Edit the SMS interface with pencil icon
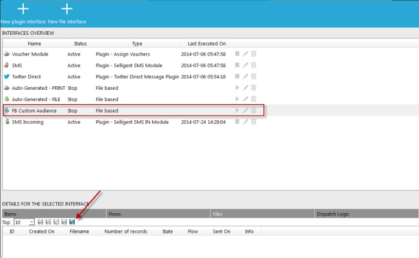This screenshot has height=258, width=419. pyautogui.click(x=245, y=65)
